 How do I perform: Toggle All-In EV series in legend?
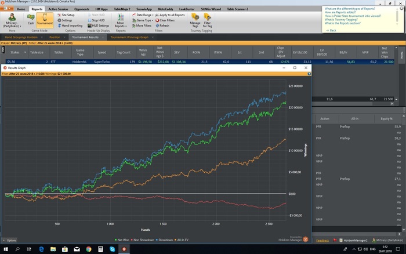[181, 240]
